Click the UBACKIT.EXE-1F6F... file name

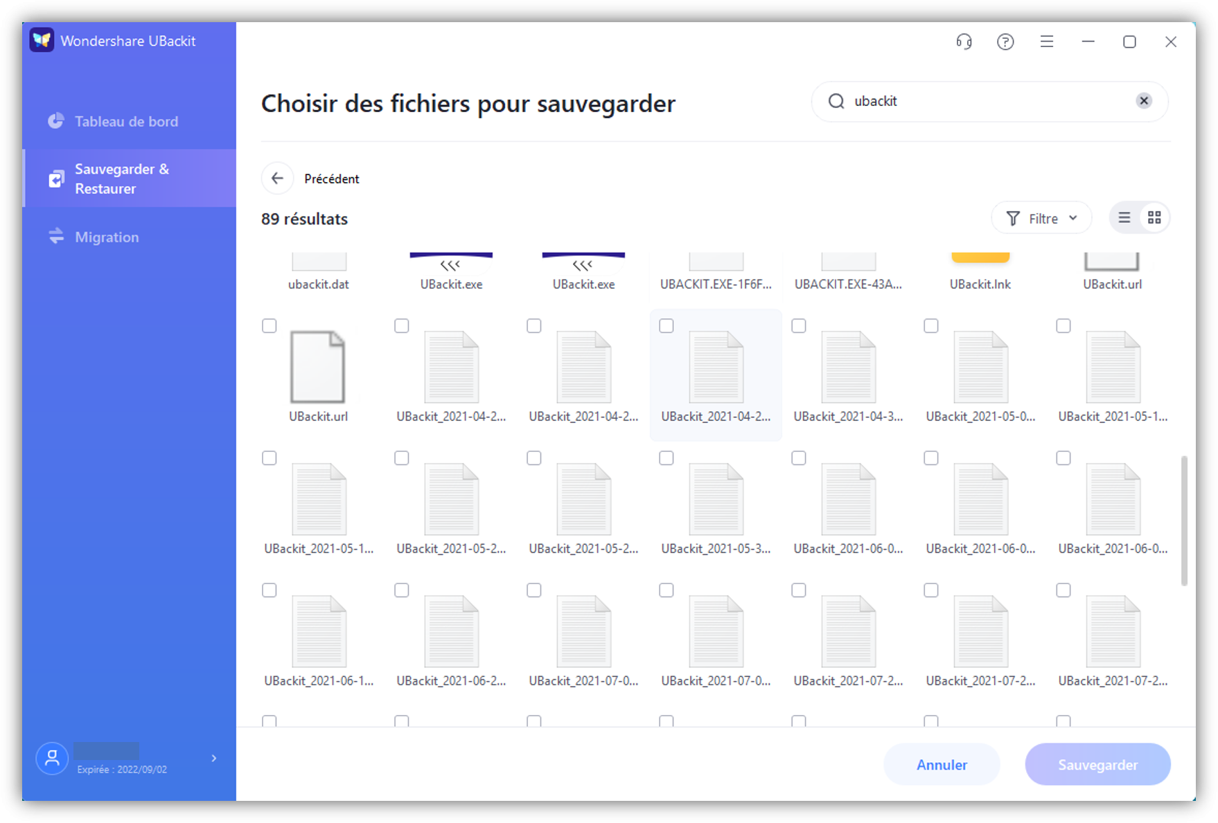pos(716,284)
